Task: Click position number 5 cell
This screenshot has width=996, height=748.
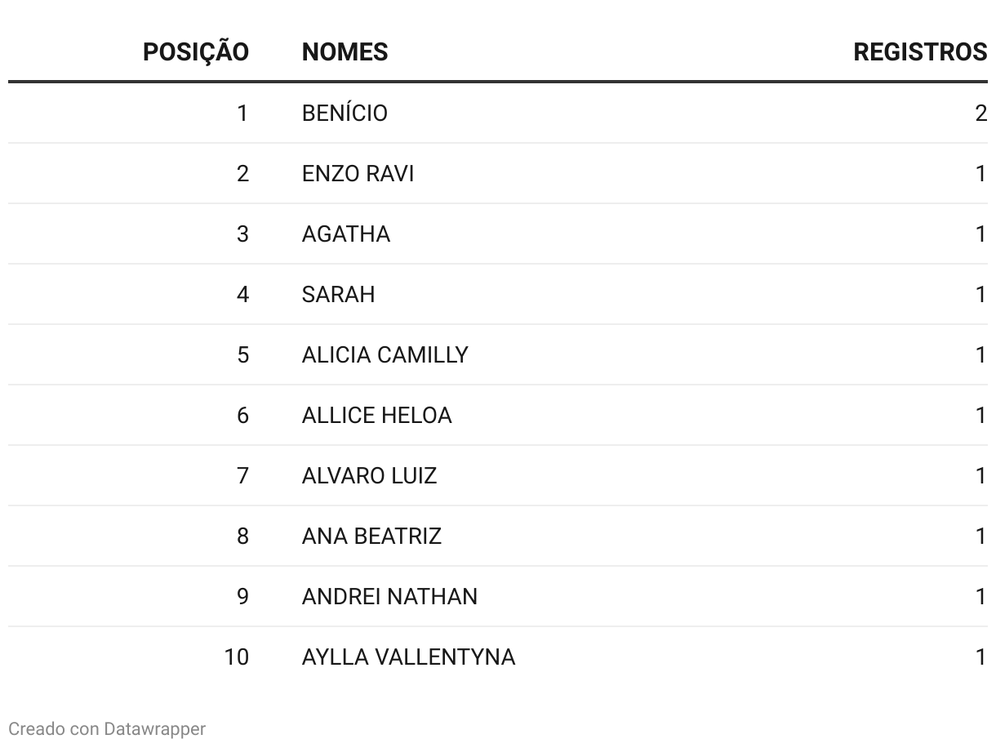Action: point(242,355)
